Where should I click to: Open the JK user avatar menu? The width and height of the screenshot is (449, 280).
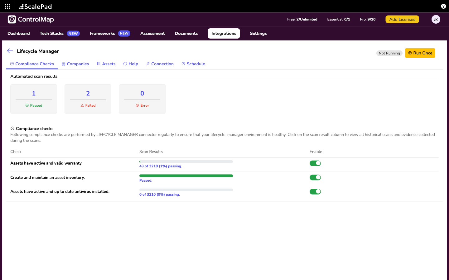pos(436,19)
